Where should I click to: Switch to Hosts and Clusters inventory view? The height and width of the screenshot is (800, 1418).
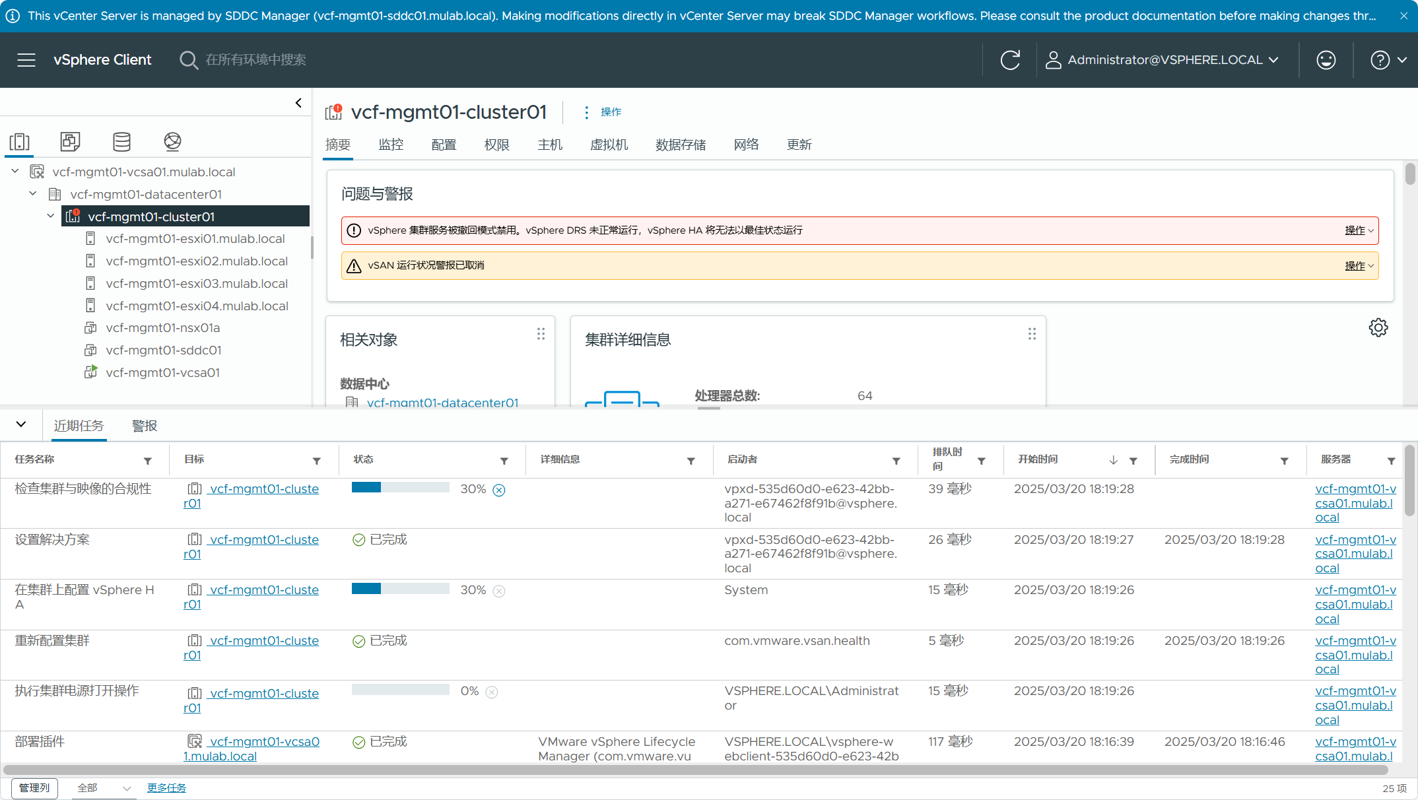pyautogui.click(x=20, y=141)
